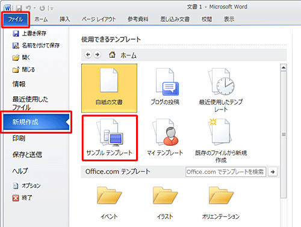Open the オリエンテーション template folder
301x227 pixels.
coord(221,203)
